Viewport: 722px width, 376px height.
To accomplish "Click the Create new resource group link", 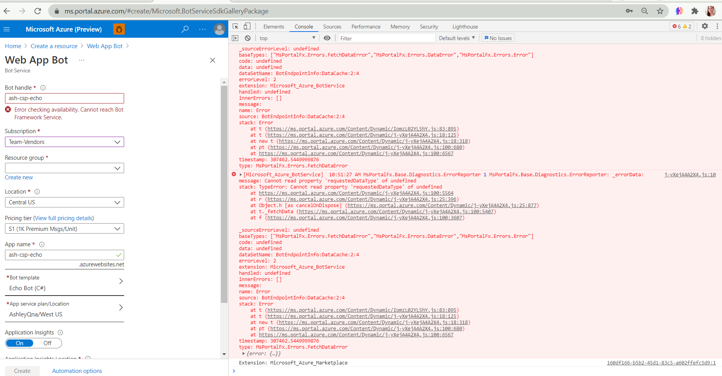I will 19,177.
